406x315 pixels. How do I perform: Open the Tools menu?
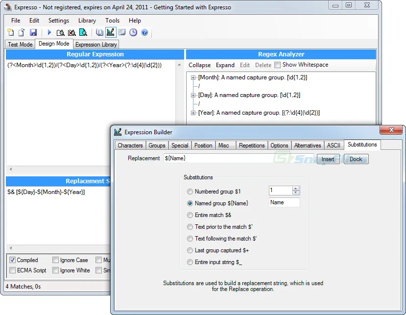(112, 21)
